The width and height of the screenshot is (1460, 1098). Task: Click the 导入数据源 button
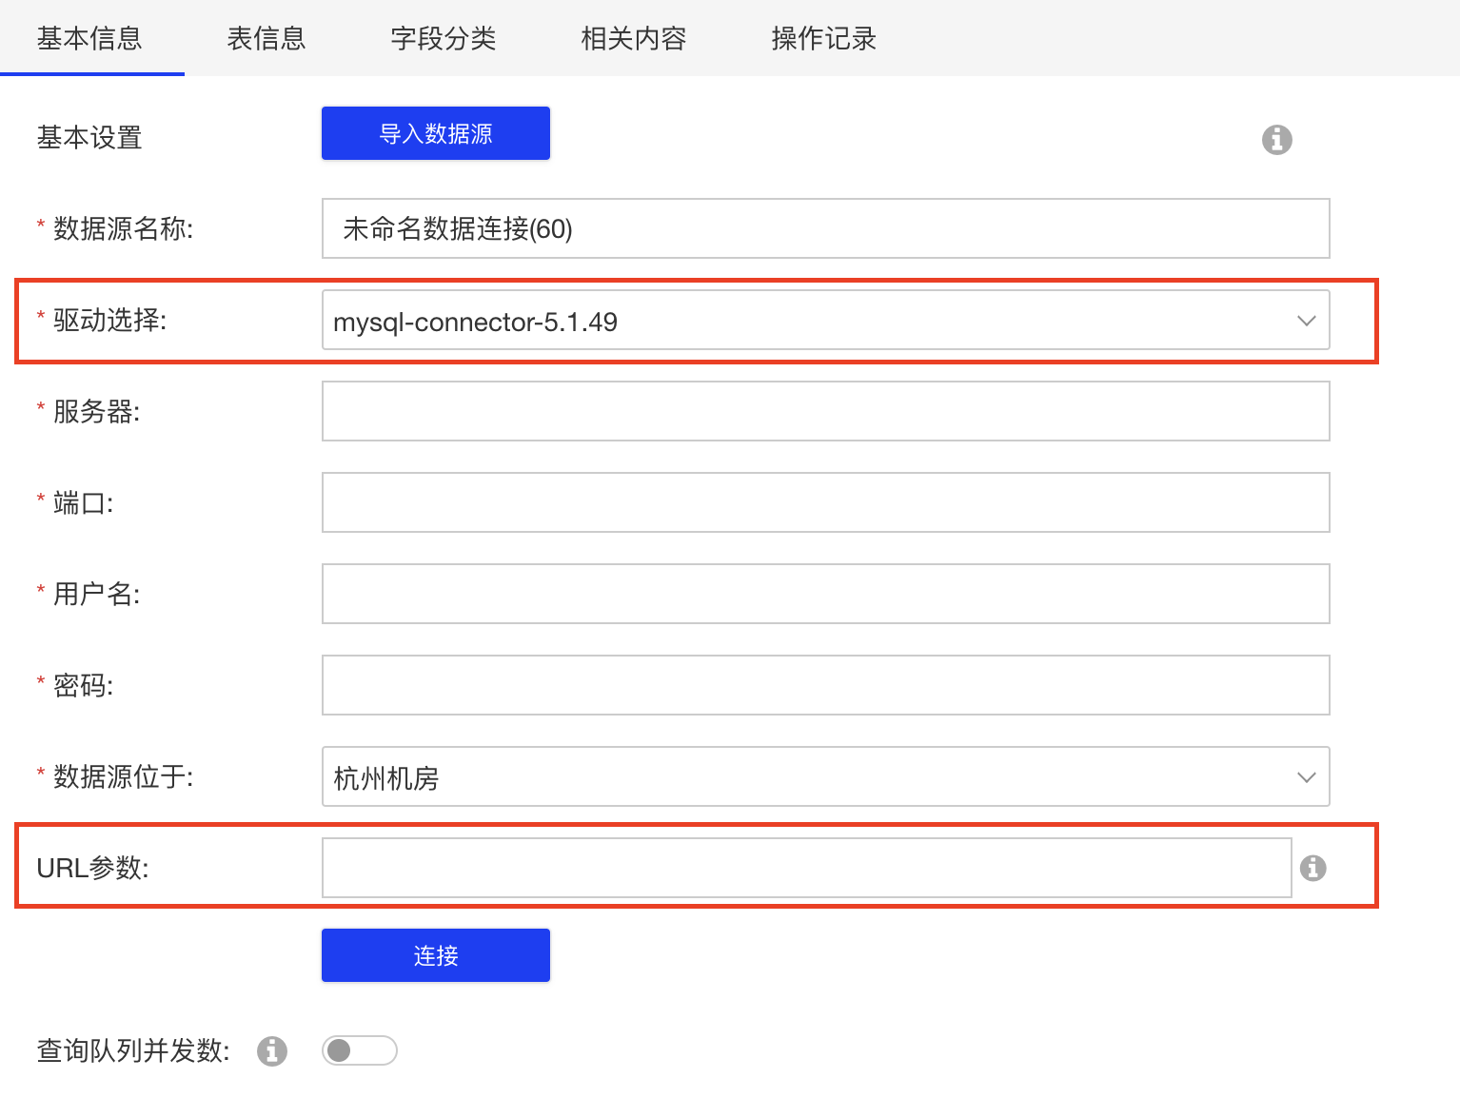(435, 133)
